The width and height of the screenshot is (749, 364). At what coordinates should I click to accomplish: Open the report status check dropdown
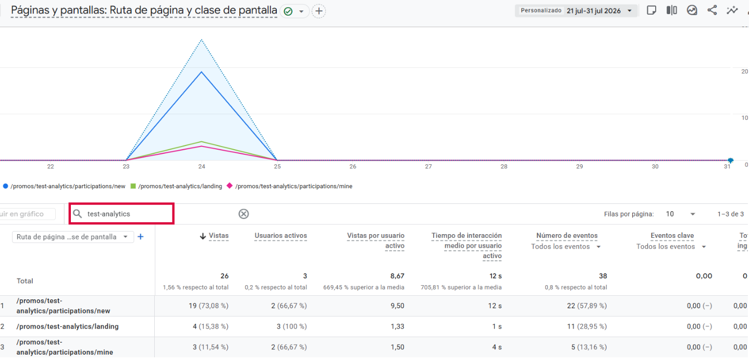[294, 11]
